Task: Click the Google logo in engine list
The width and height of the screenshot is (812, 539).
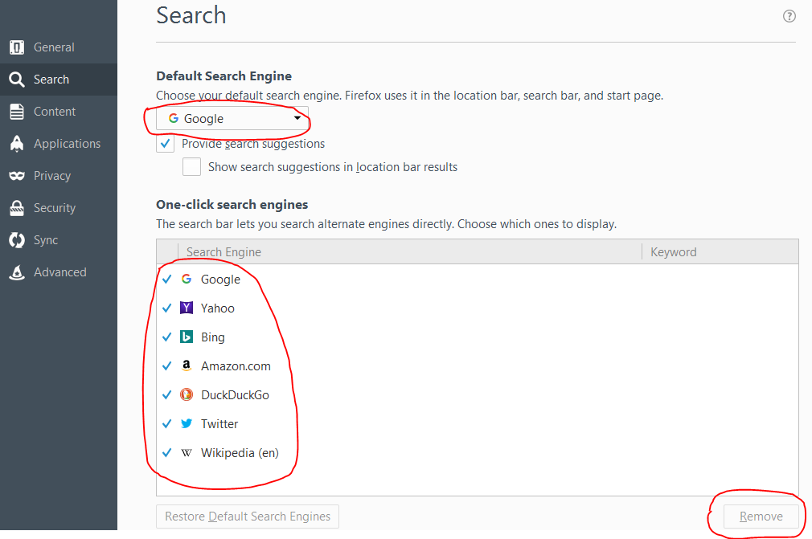Action: tap(187, 279)
